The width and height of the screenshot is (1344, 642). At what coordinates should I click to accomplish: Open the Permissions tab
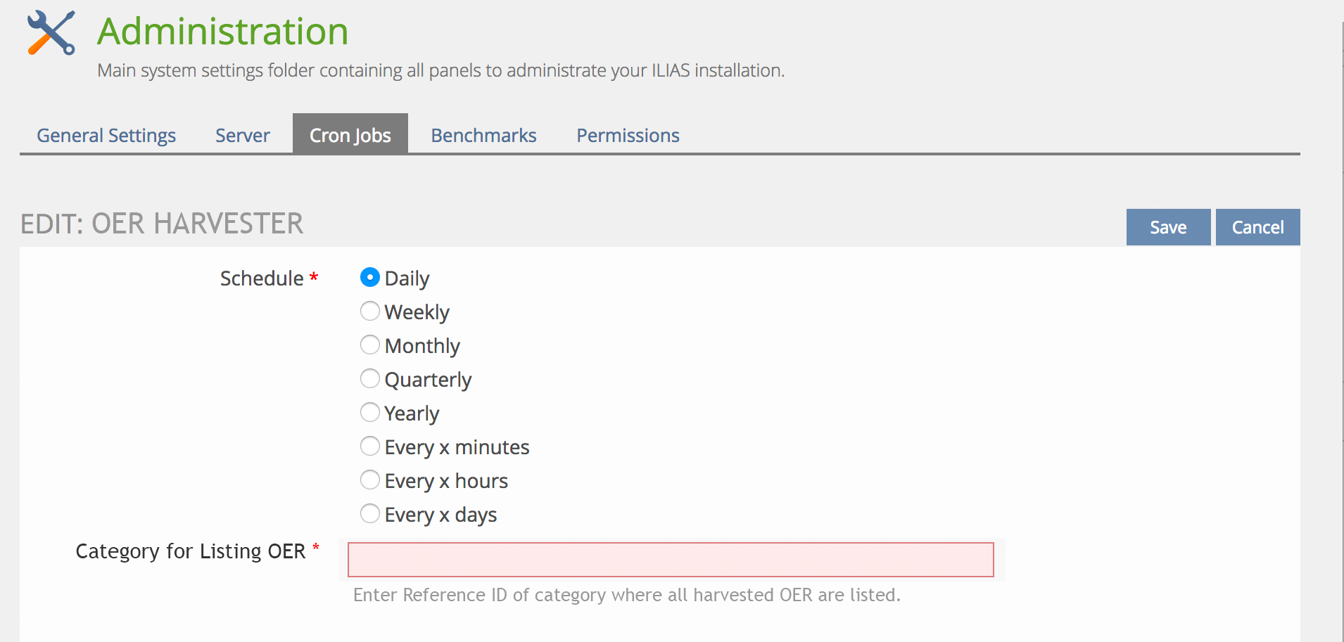tap(628, 135)
